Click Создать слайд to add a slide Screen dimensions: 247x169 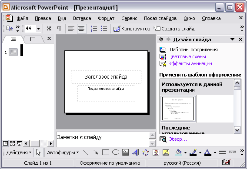(x=174, y=29)
